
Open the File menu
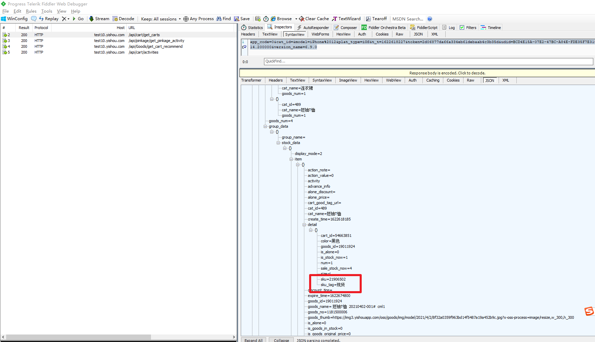(5, 11)
